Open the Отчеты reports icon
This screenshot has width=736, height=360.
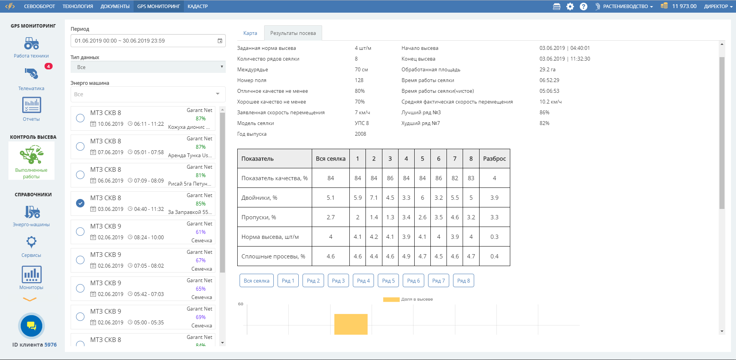pos(31,105)
